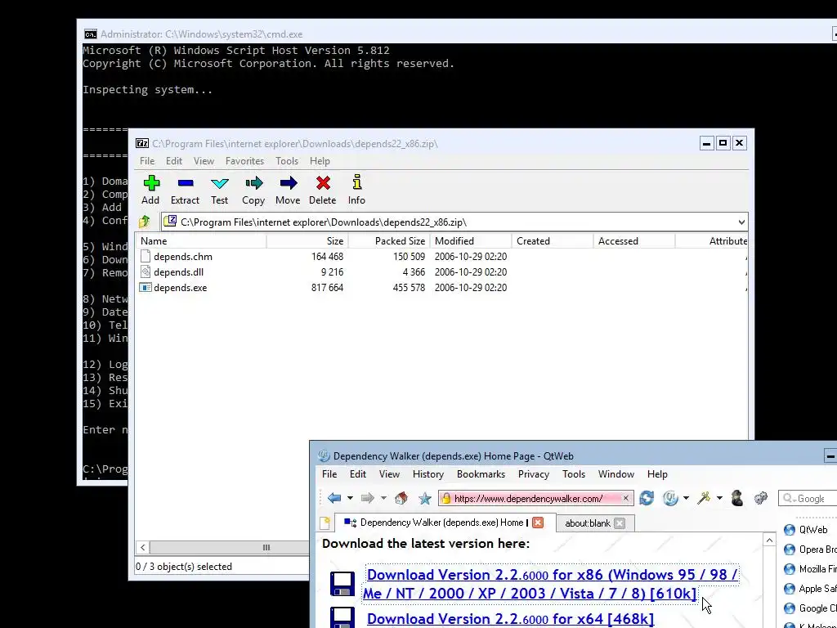
Task: Open the 7-Zip Favorites menu
Action: [244, 161]
